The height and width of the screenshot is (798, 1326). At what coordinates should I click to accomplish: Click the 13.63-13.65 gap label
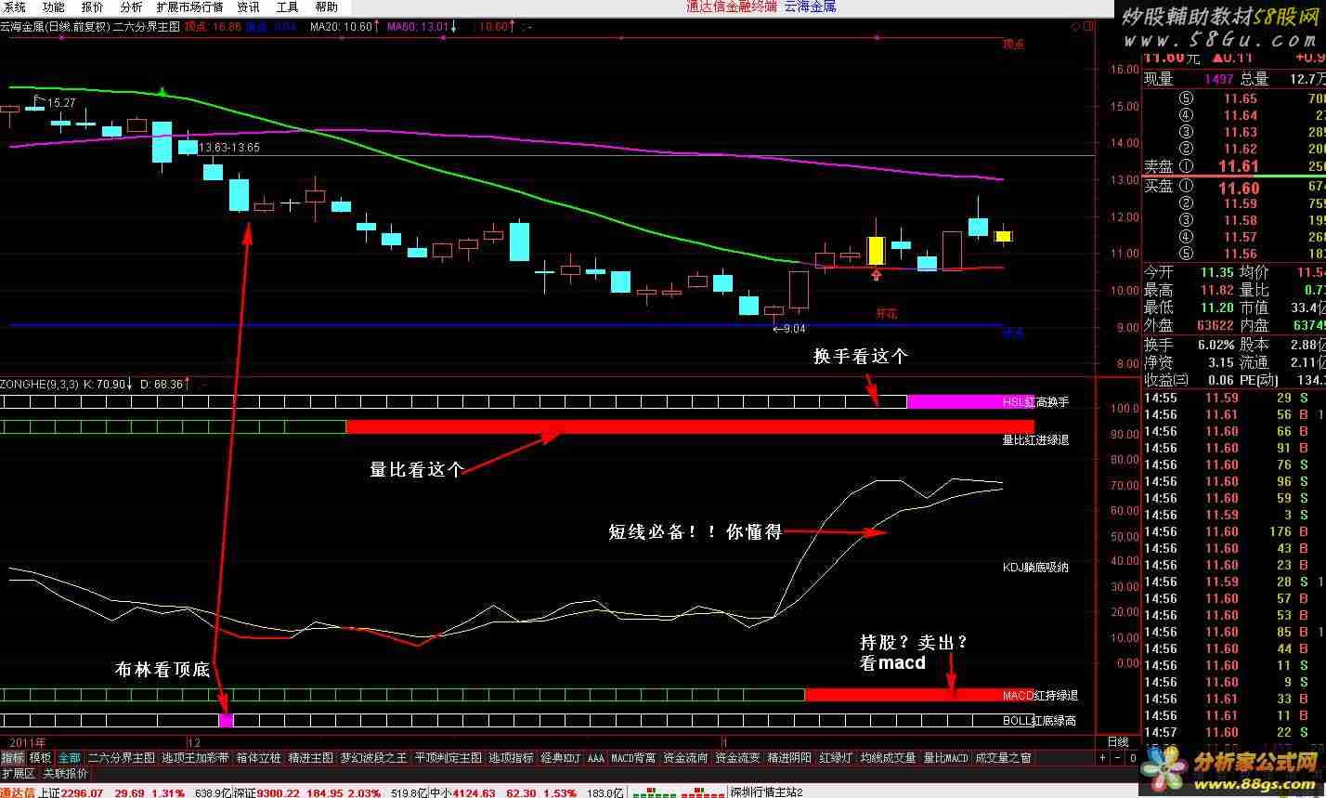tap(228, 148)
